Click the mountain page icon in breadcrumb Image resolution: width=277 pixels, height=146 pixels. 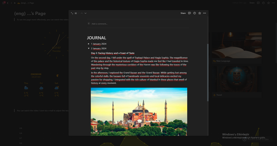point(19,3)
